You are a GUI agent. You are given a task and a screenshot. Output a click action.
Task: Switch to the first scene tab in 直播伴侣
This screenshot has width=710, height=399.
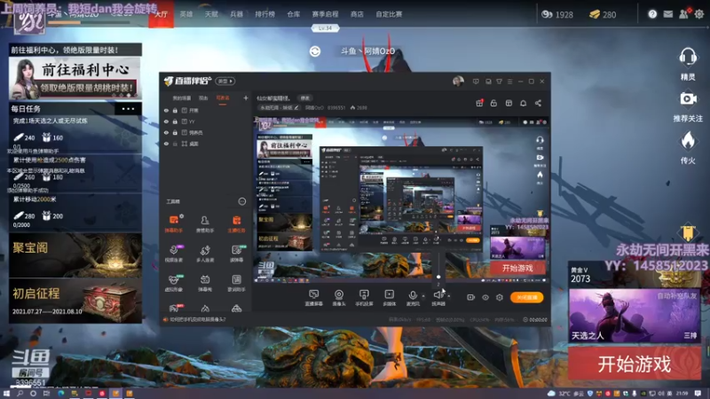(181, 98)
